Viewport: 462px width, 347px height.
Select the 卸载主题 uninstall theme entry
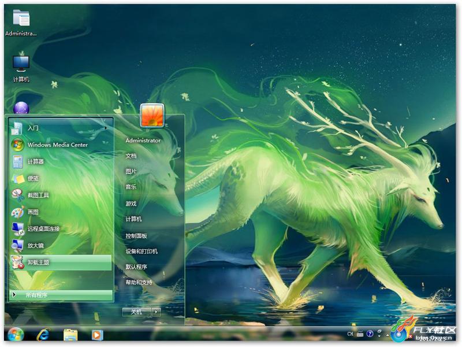tap(61, 263)
